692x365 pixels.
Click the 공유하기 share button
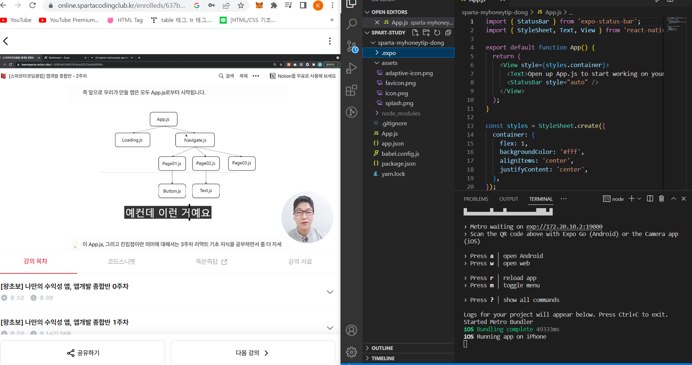coord(83,353)
